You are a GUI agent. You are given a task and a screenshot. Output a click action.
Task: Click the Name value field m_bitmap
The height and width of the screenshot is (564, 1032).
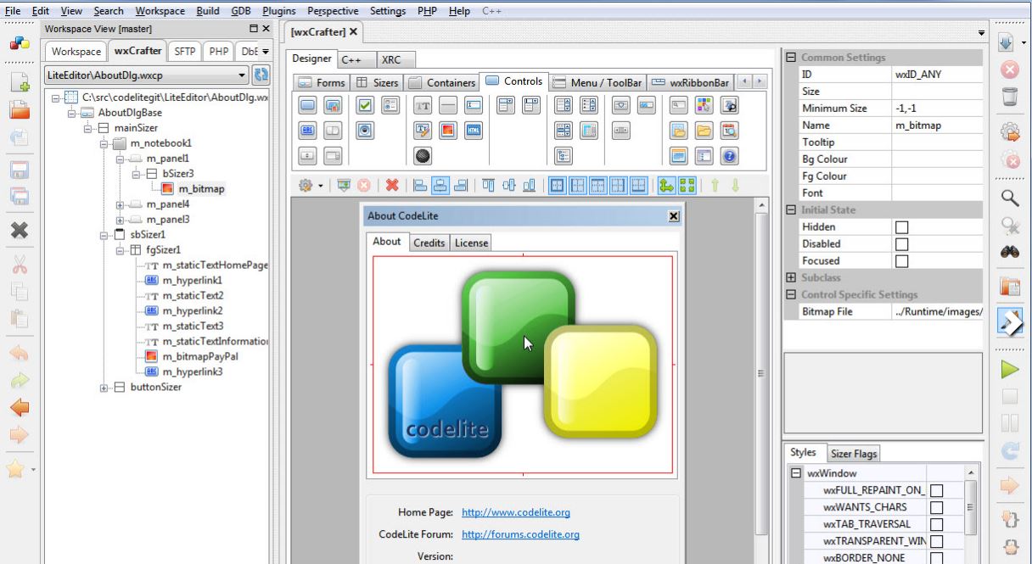[x=937, y=126]
